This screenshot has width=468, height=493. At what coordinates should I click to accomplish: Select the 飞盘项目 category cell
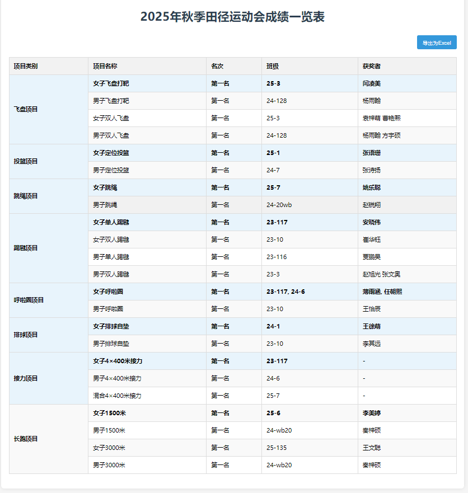(x=24, y=109)
